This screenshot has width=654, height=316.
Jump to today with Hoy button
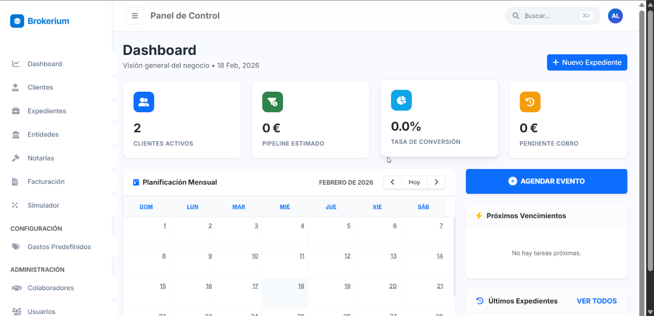(415, 182)
